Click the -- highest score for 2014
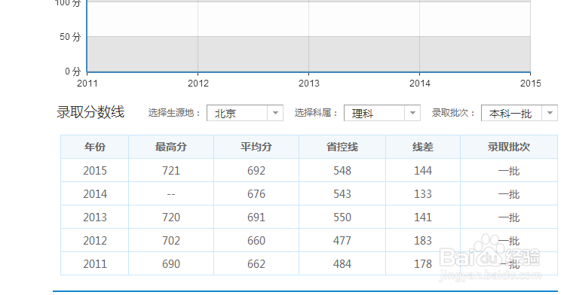573x295 pixels. click(x=171, y=193)
